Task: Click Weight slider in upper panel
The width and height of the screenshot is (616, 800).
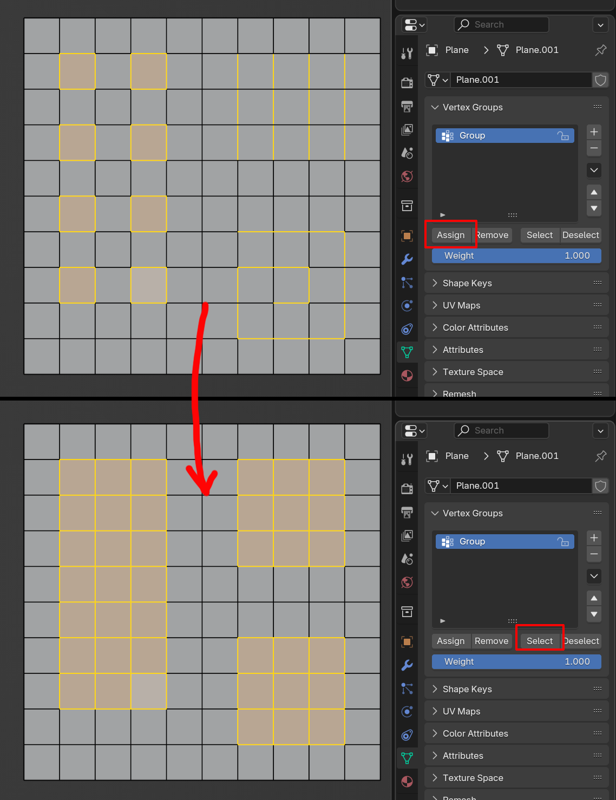Action: pyautogui.click(x=516, y=255)
